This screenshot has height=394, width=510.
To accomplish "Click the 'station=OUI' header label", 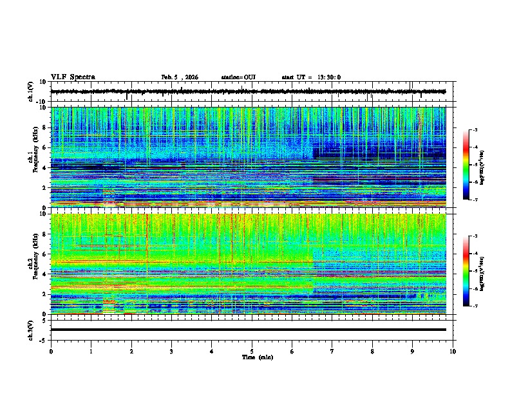I will click(x=238, y=77).
